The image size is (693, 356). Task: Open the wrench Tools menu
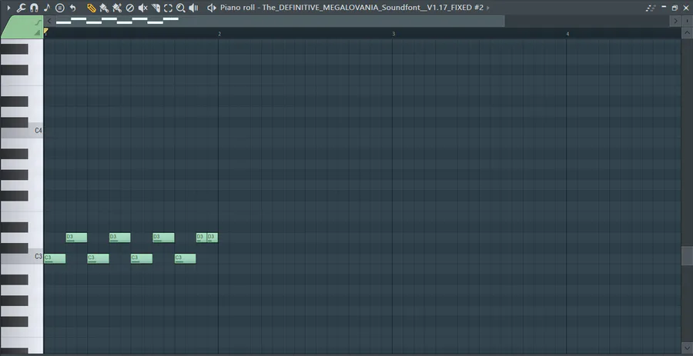21,8
